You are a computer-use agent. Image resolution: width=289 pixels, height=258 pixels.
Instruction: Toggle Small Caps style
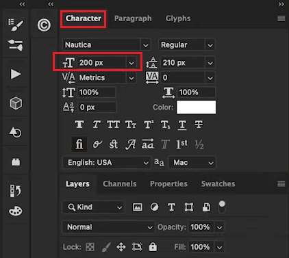tap(131, 125)
